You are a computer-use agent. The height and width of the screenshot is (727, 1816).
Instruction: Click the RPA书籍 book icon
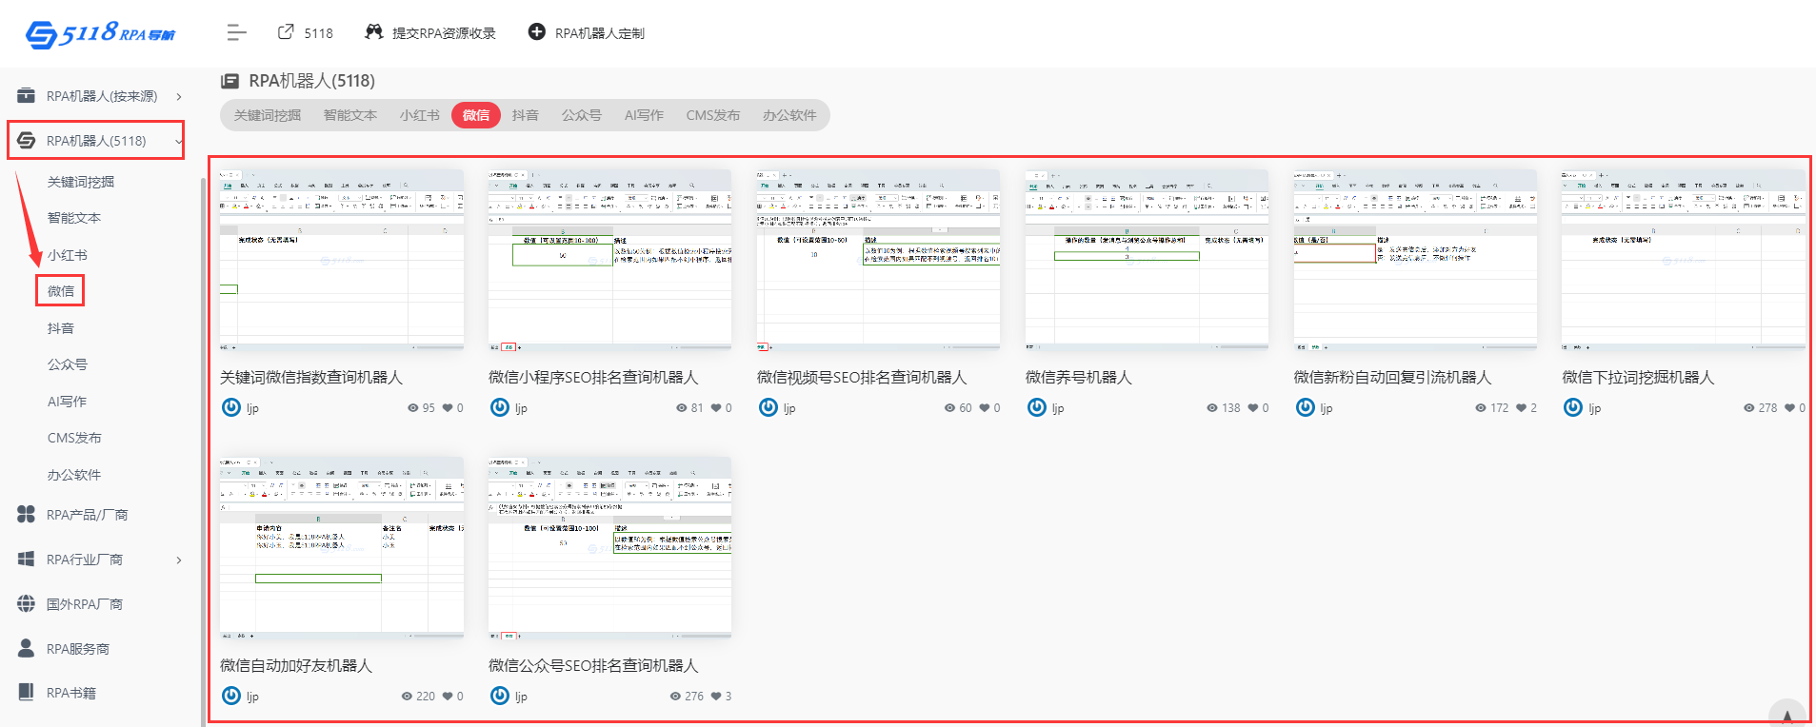(x=27, y=692)
